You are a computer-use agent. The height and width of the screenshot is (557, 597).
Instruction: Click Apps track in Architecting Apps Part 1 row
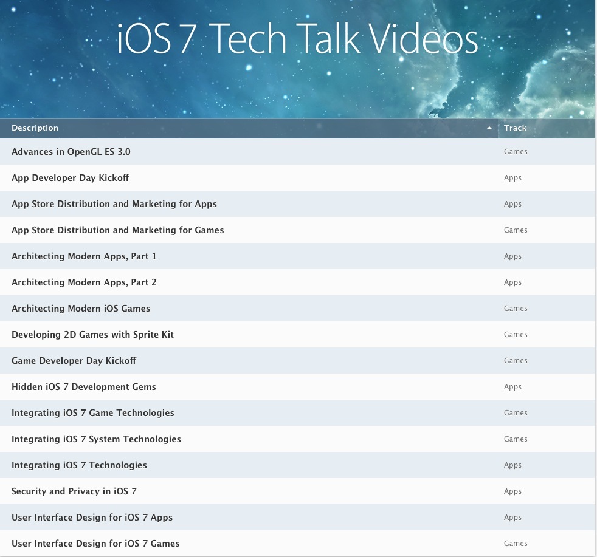tap(512, 256)
